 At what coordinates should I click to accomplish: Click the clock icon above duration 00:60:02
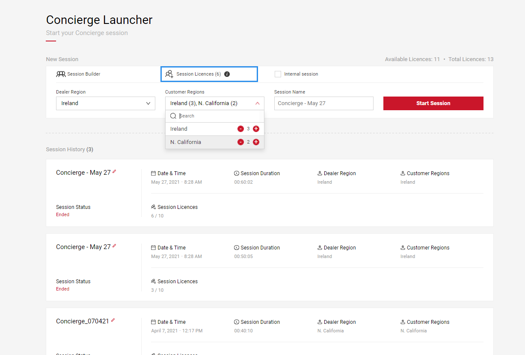(x=237, y=173)
